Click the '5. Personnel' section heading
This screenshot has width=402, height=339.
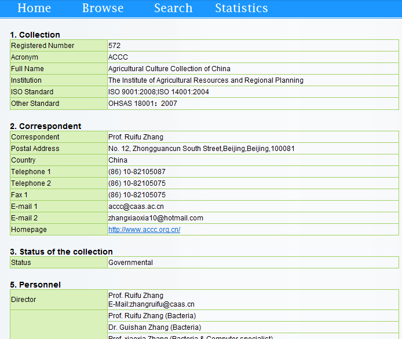35,285
